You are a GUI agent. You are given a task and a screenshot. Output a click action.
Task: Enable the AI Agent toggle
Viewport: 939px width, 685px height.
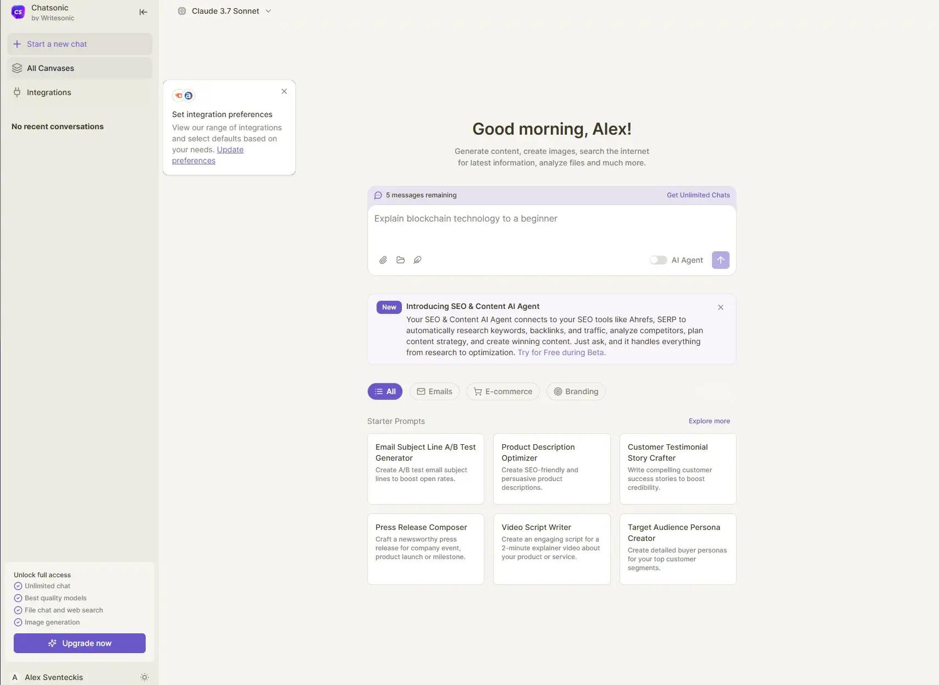tap(658, 260)
